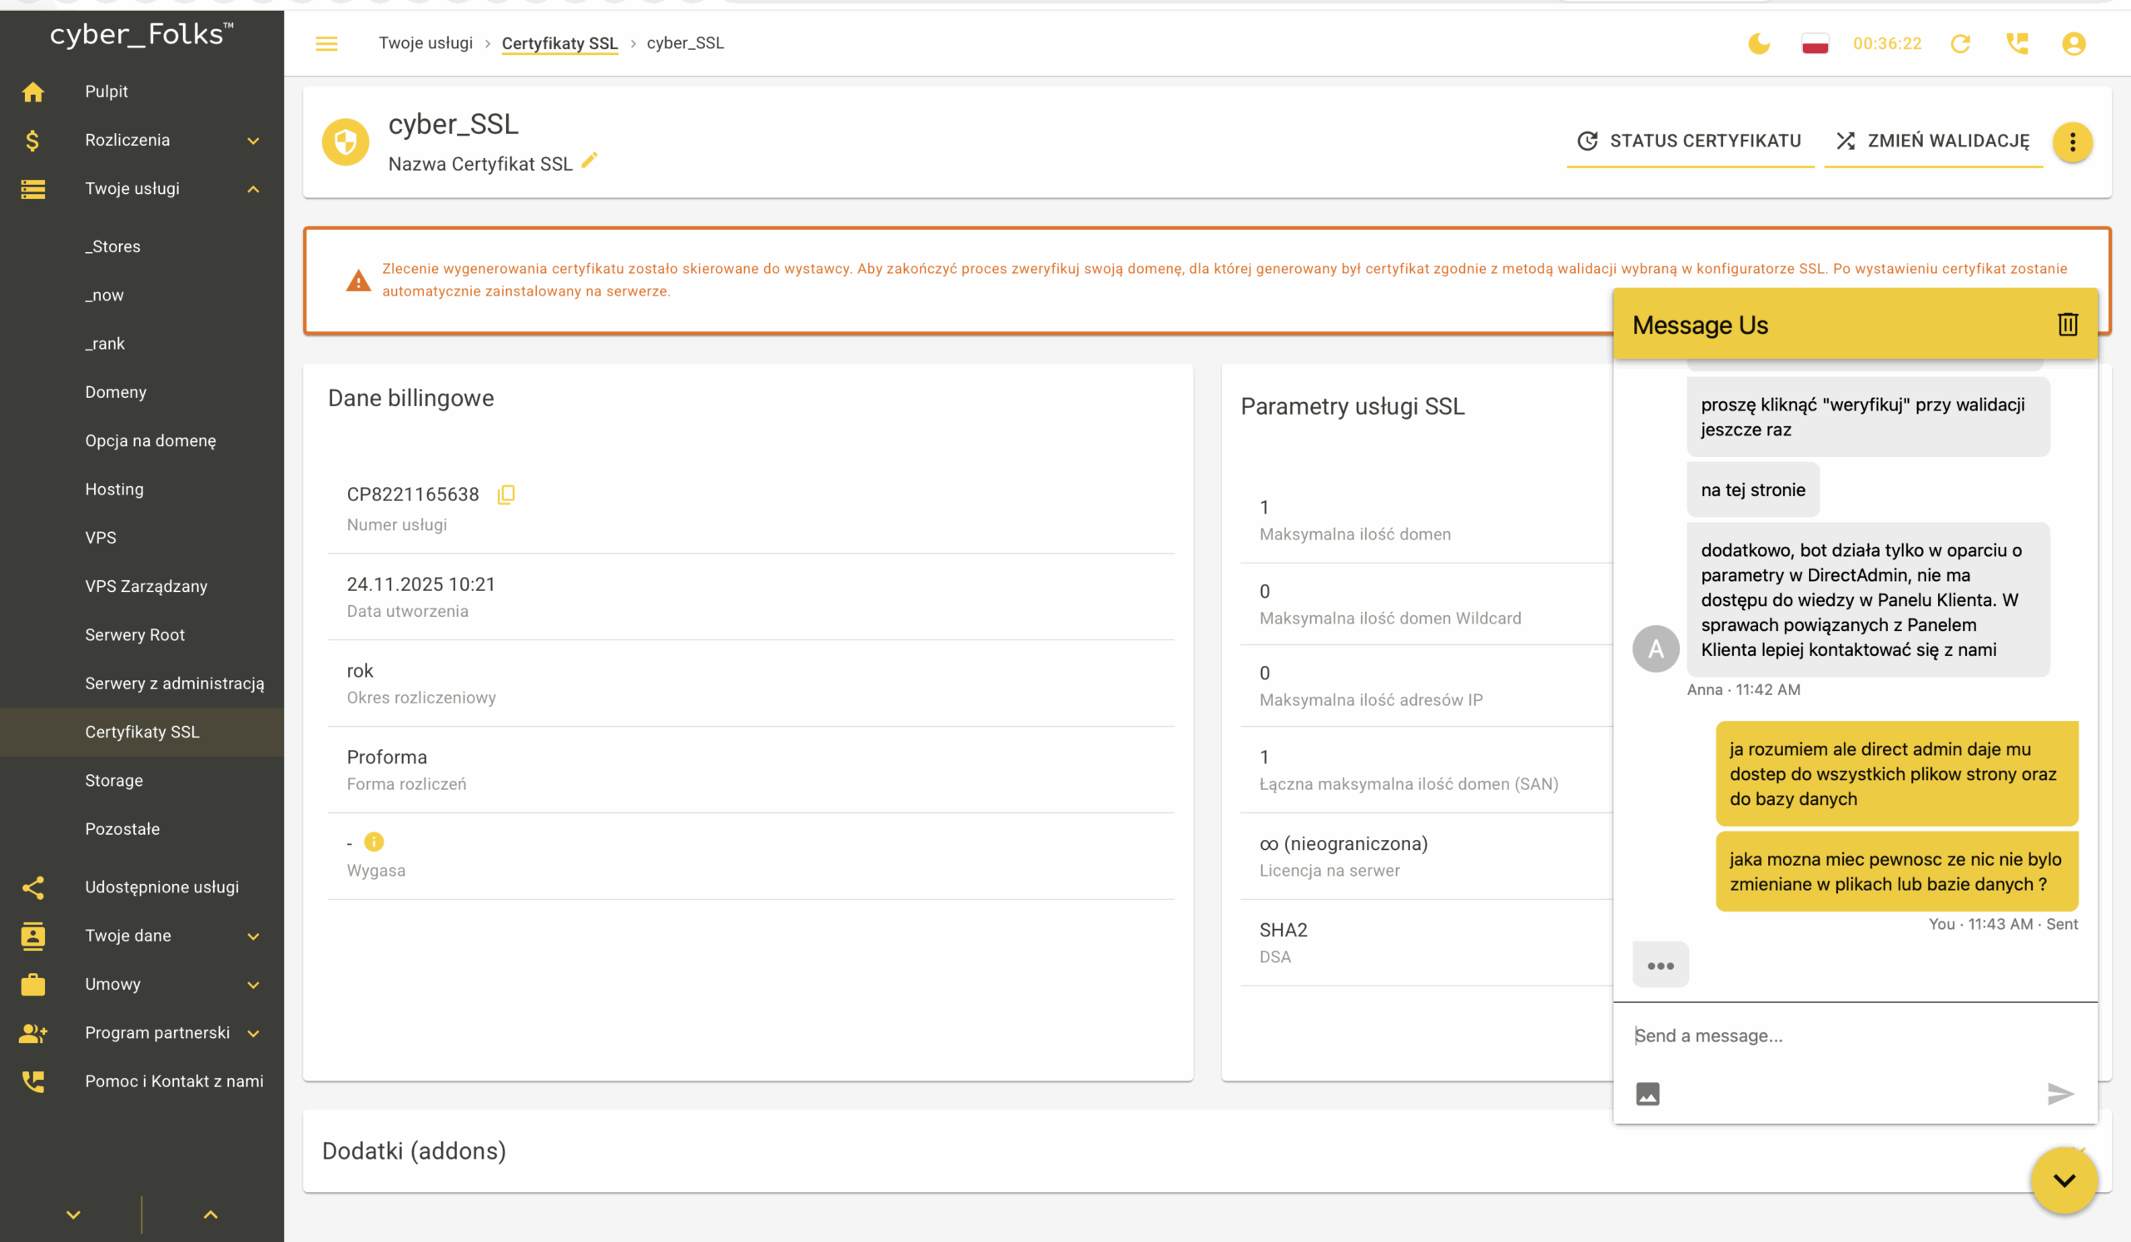Expand the Rozliczenia sidebar section
This screenshot has height=1242, width=2131.
[x=253, y=141]
